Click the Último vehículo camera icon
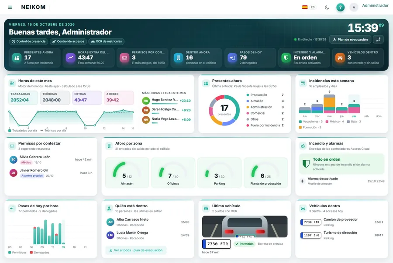Screen dimensions: 393x263 click(206, 208)
